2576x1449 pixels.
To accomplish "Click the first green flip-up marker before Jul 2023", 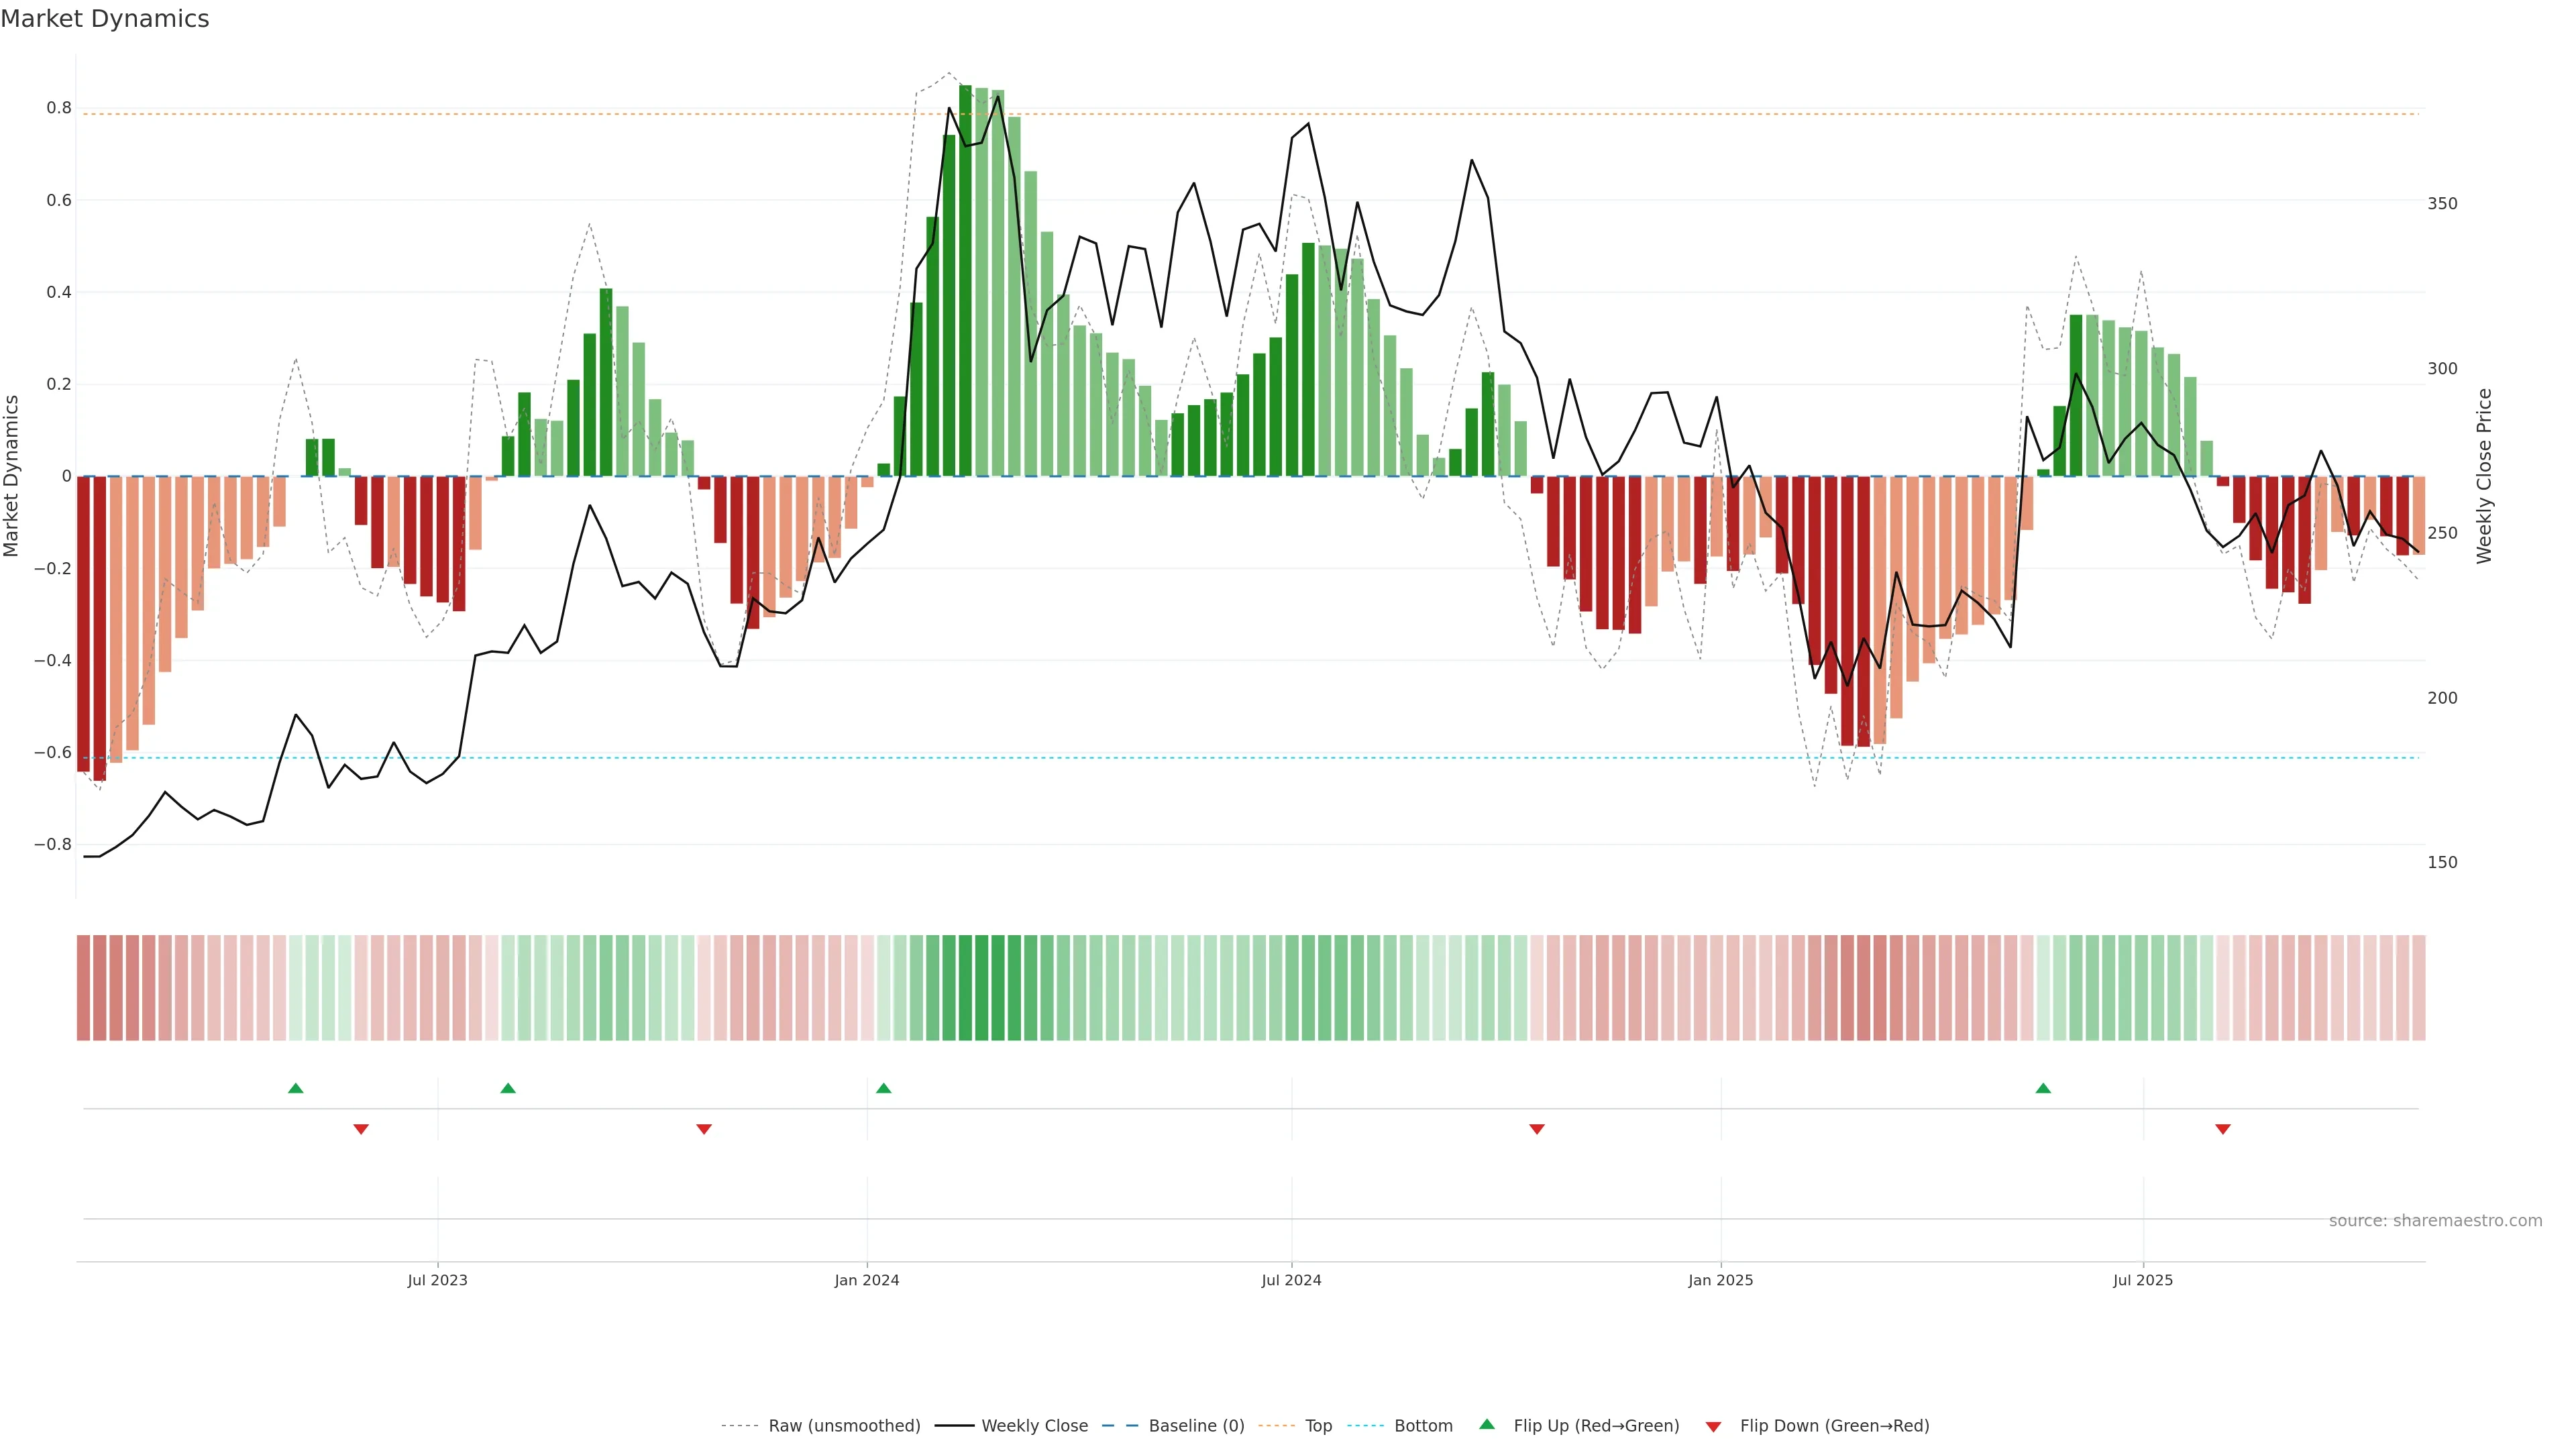I will [295, 1088].
